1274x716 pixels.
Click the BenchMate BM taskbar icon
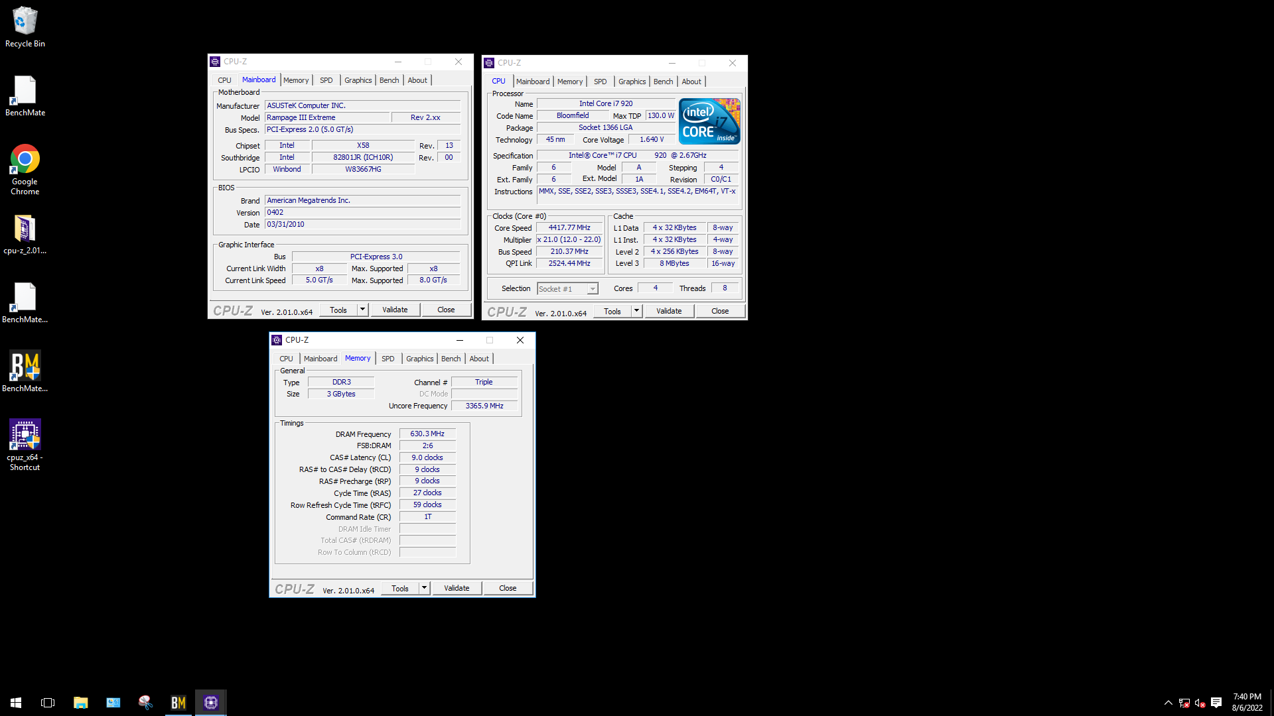pos(178,703)
